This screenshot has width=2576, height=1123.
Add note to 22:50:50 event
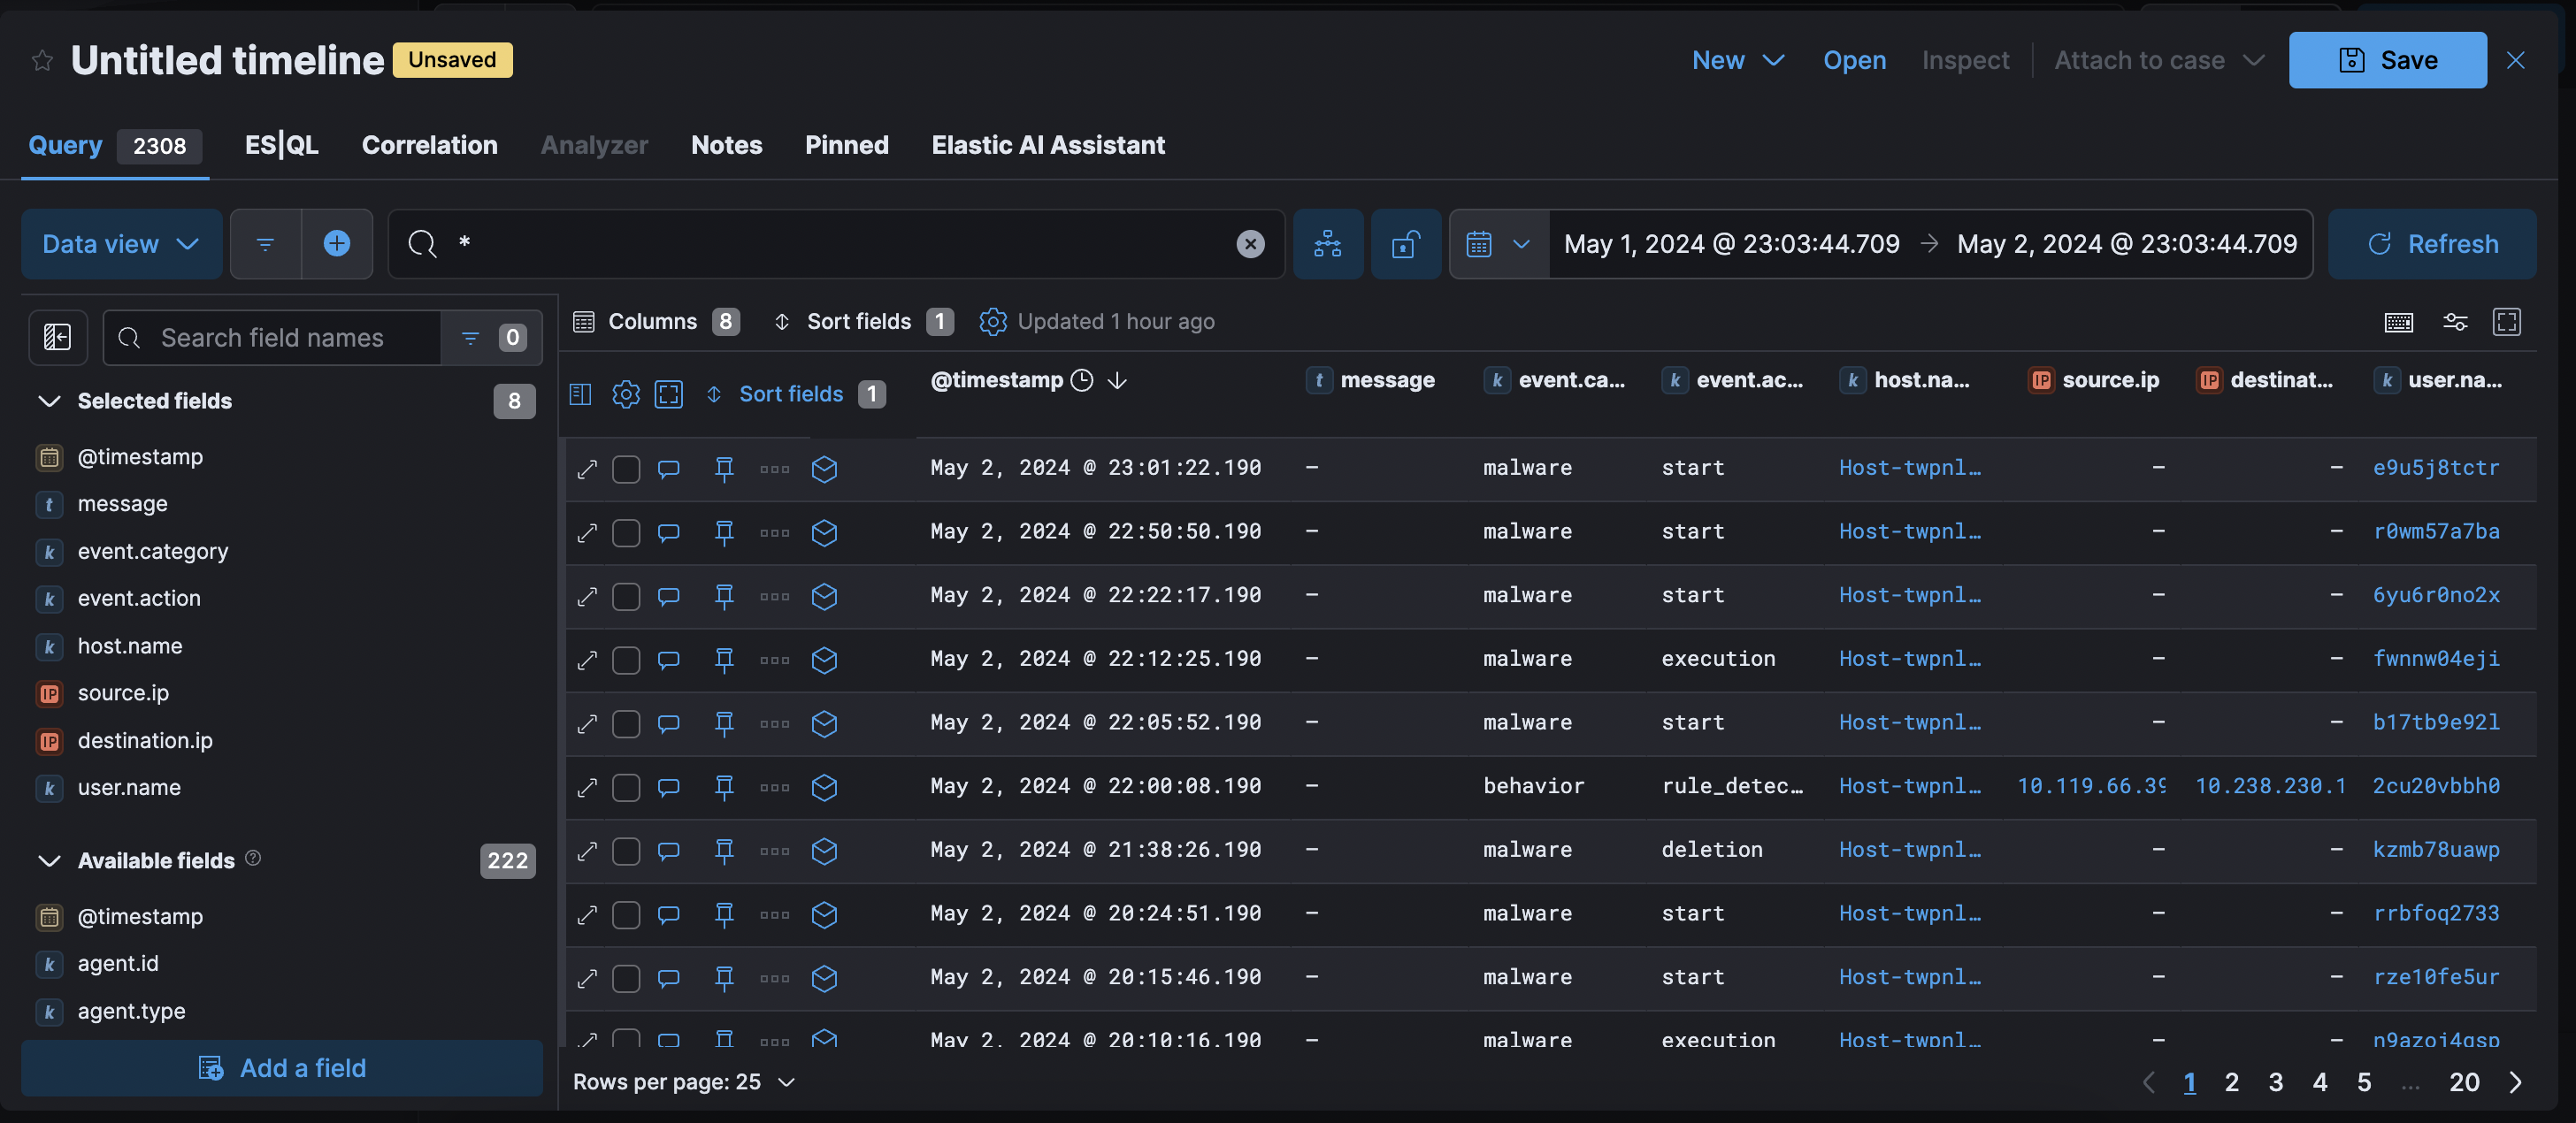coord(669,532)
